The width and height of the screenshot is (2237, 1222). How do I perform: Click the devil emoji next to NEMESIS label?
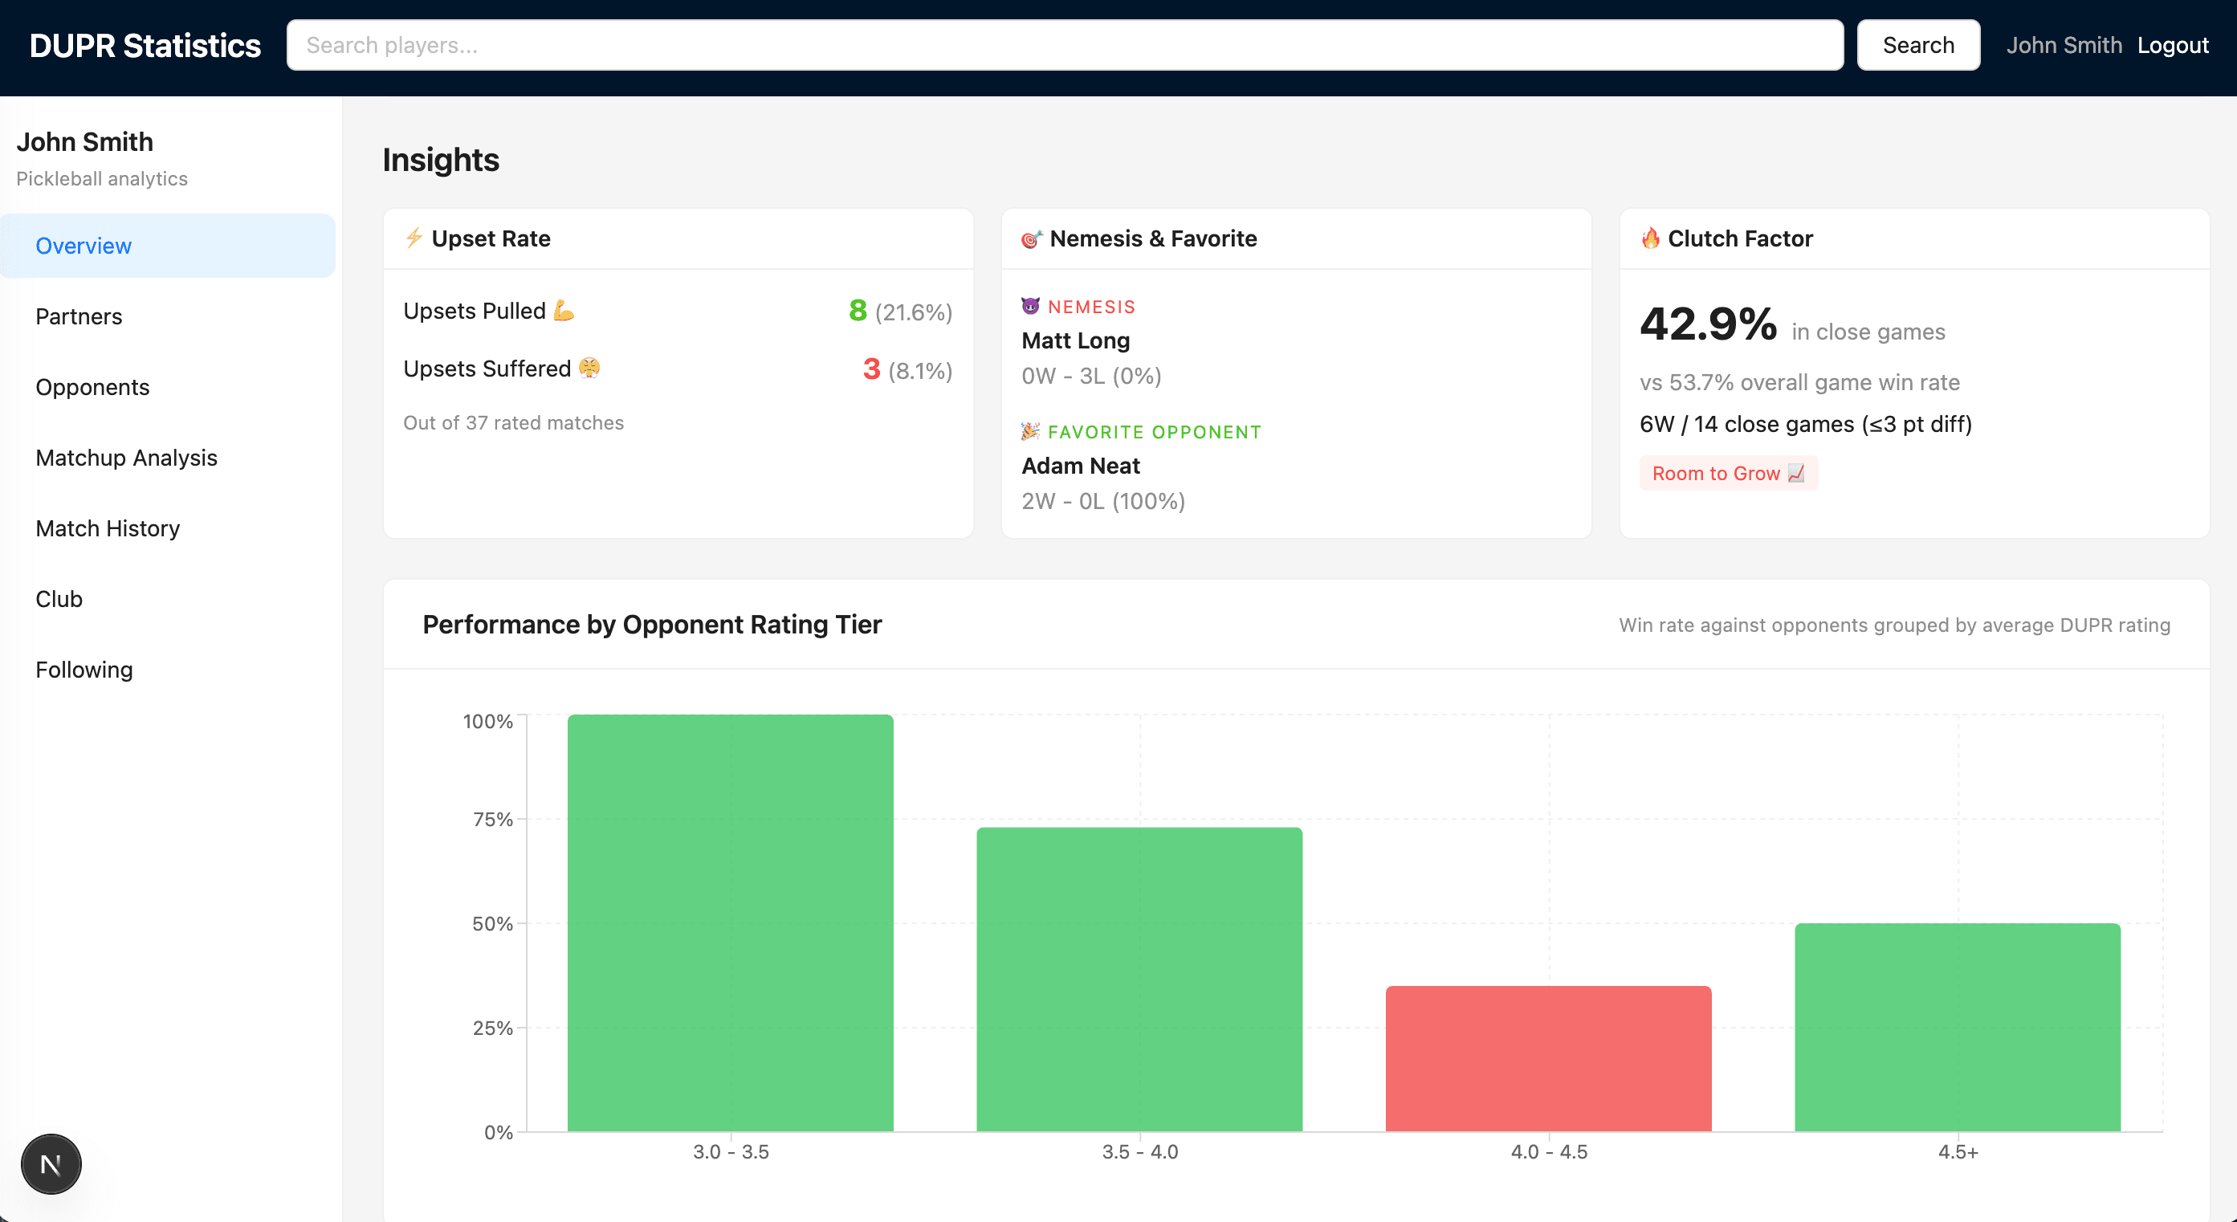(x=1032, y=306)
